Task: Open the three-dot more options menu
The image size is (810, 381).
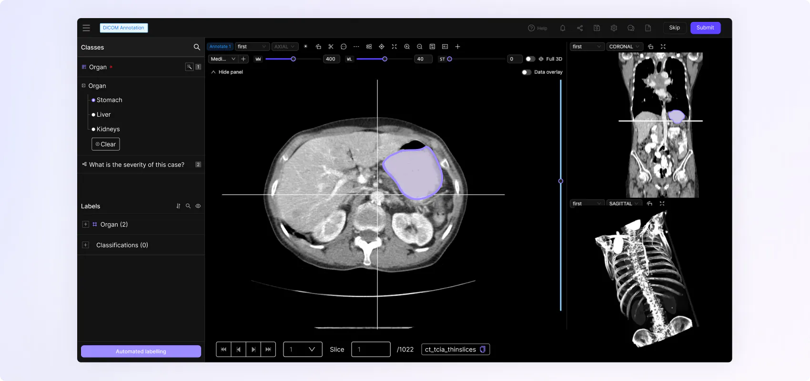Action: (x=356, y=47)
